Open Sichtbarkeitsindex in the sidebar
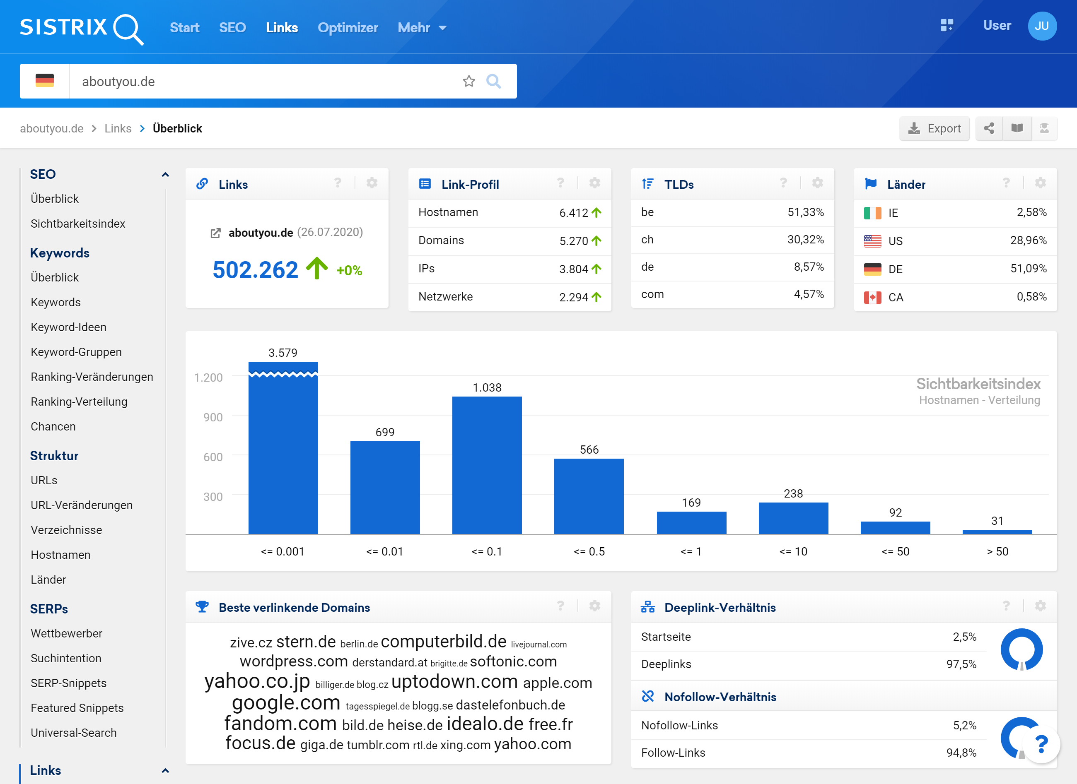The width and height of the screenshot is (1077, 784). point(78,224)
